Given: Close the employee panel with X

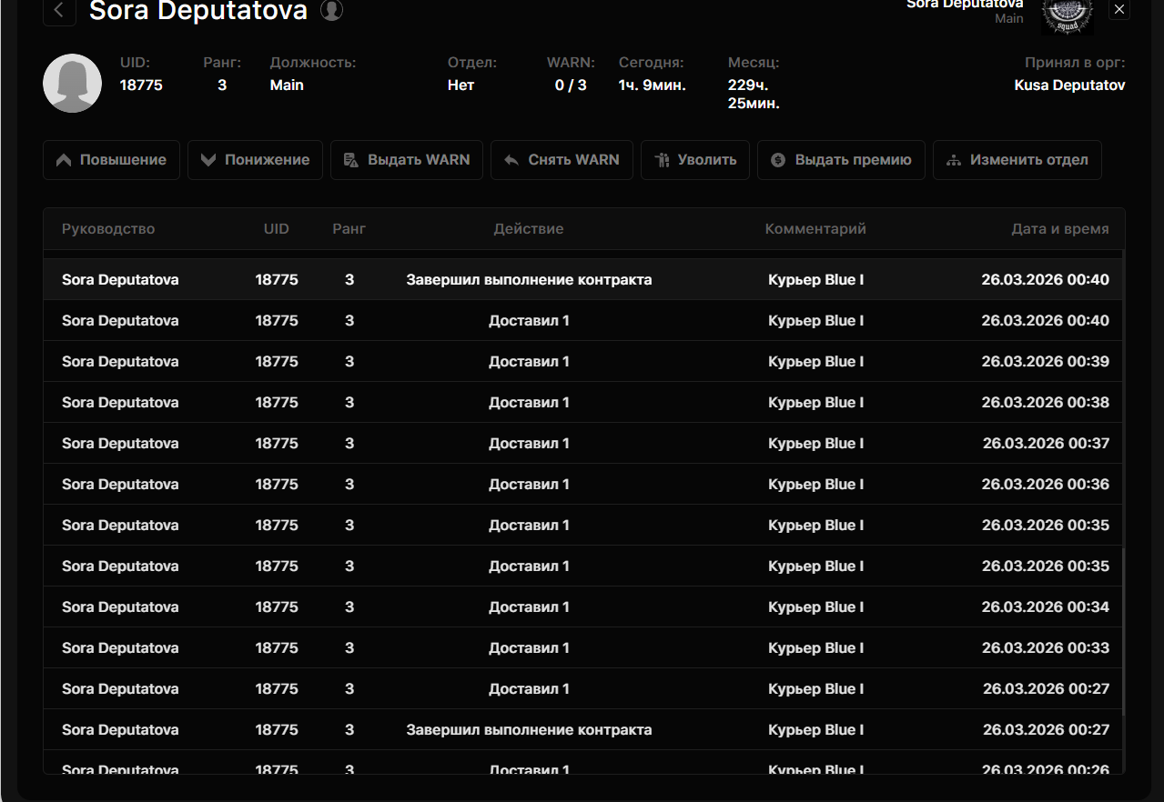Looking at the screenshot, I should (x=1119, y=10).
